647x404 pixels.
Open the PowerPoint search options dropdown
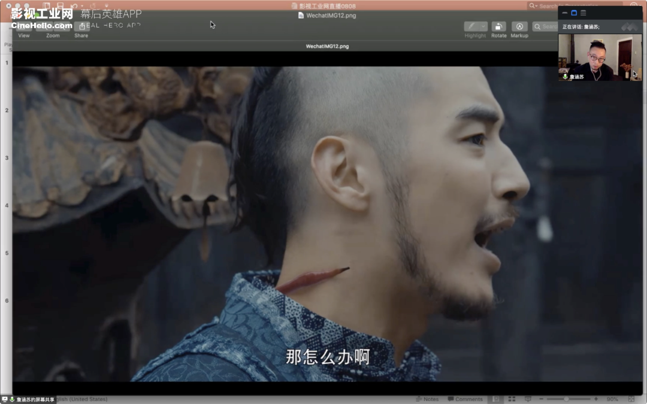533,6
